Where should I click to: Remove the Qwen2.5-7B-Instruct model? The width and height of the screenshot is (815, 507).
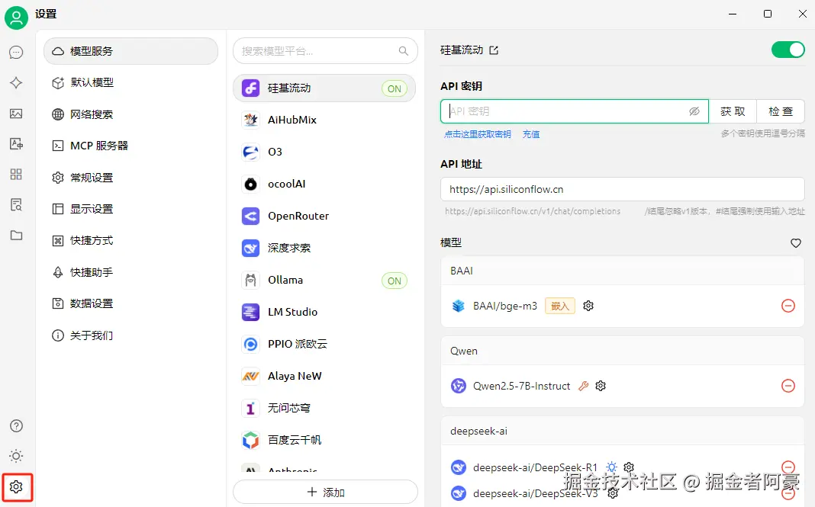(x=788, y=386)
